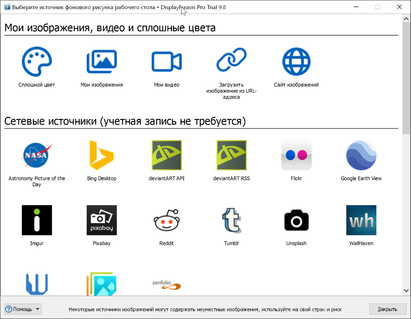Click the Google Earth View label
Viewport: 411px width, 319px height.
361,178
